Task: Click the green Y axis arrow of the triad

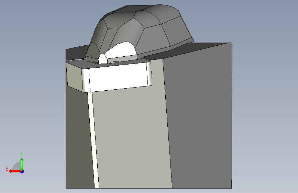Action: coord(22,164)
